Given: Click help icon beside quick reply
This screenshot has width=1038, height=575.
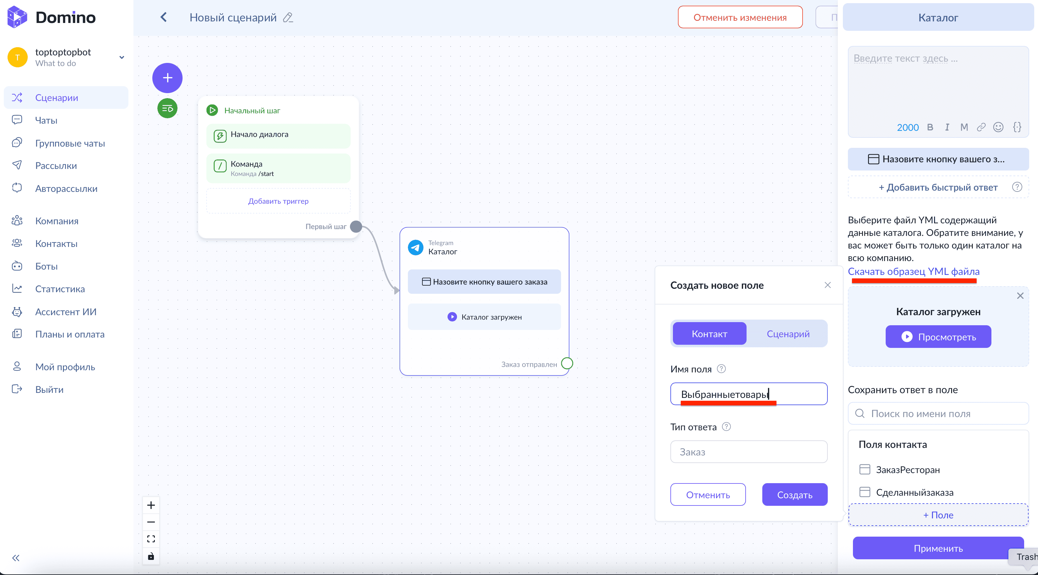Looking at the screenshot, I should coord(1017,187).
